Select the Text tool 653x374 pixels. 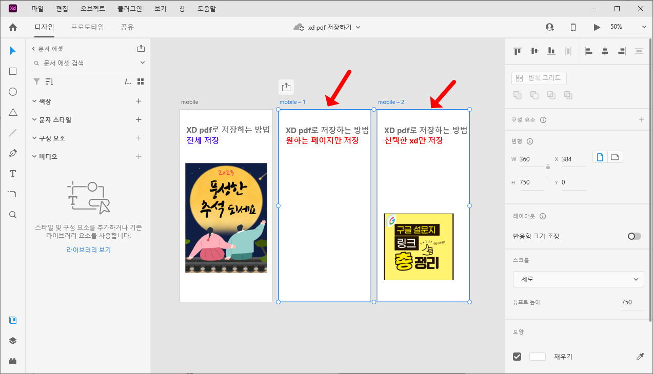12,173
